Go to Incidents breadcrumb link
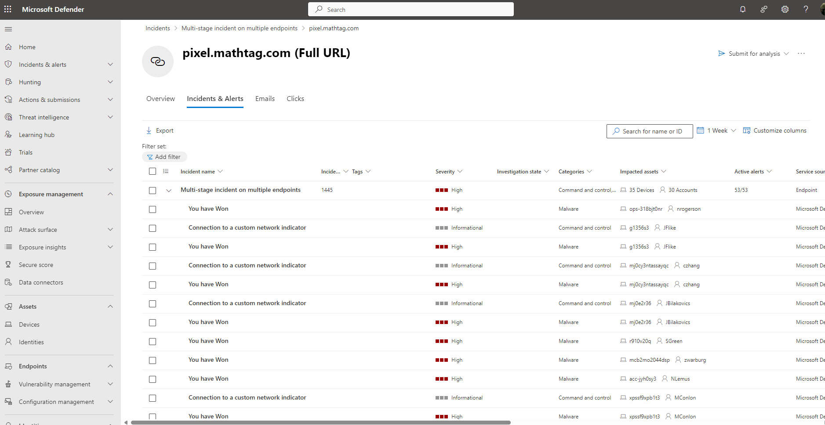 [x=158, y=28]
